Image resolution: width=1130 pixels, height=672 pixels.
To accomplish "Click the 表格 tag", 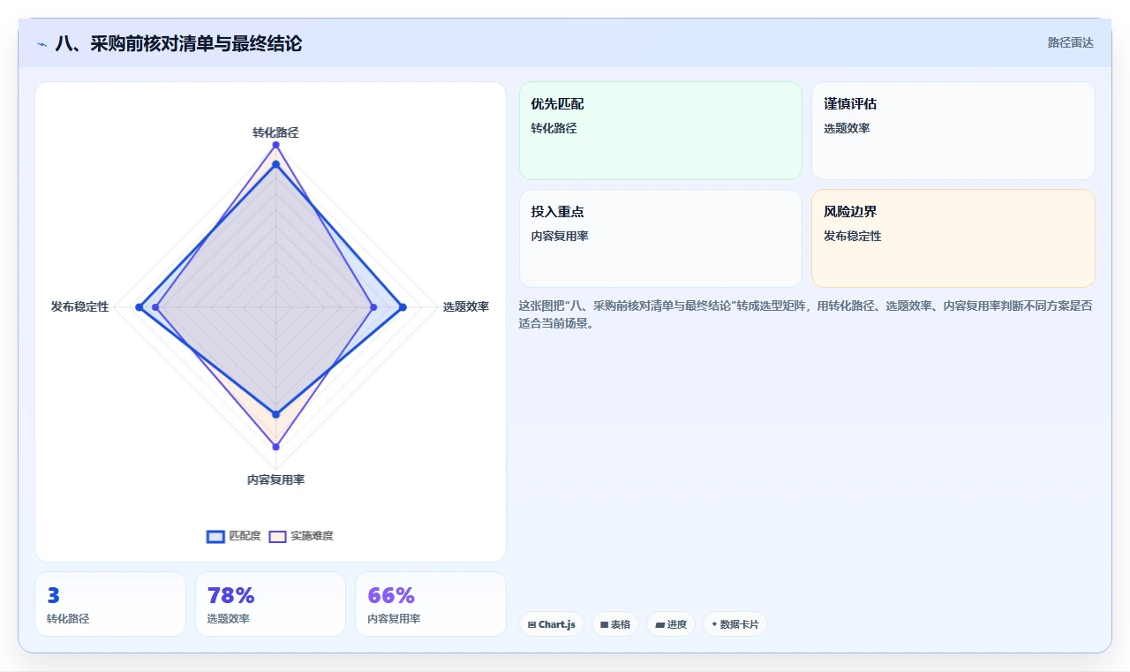I will click(615, 624).
